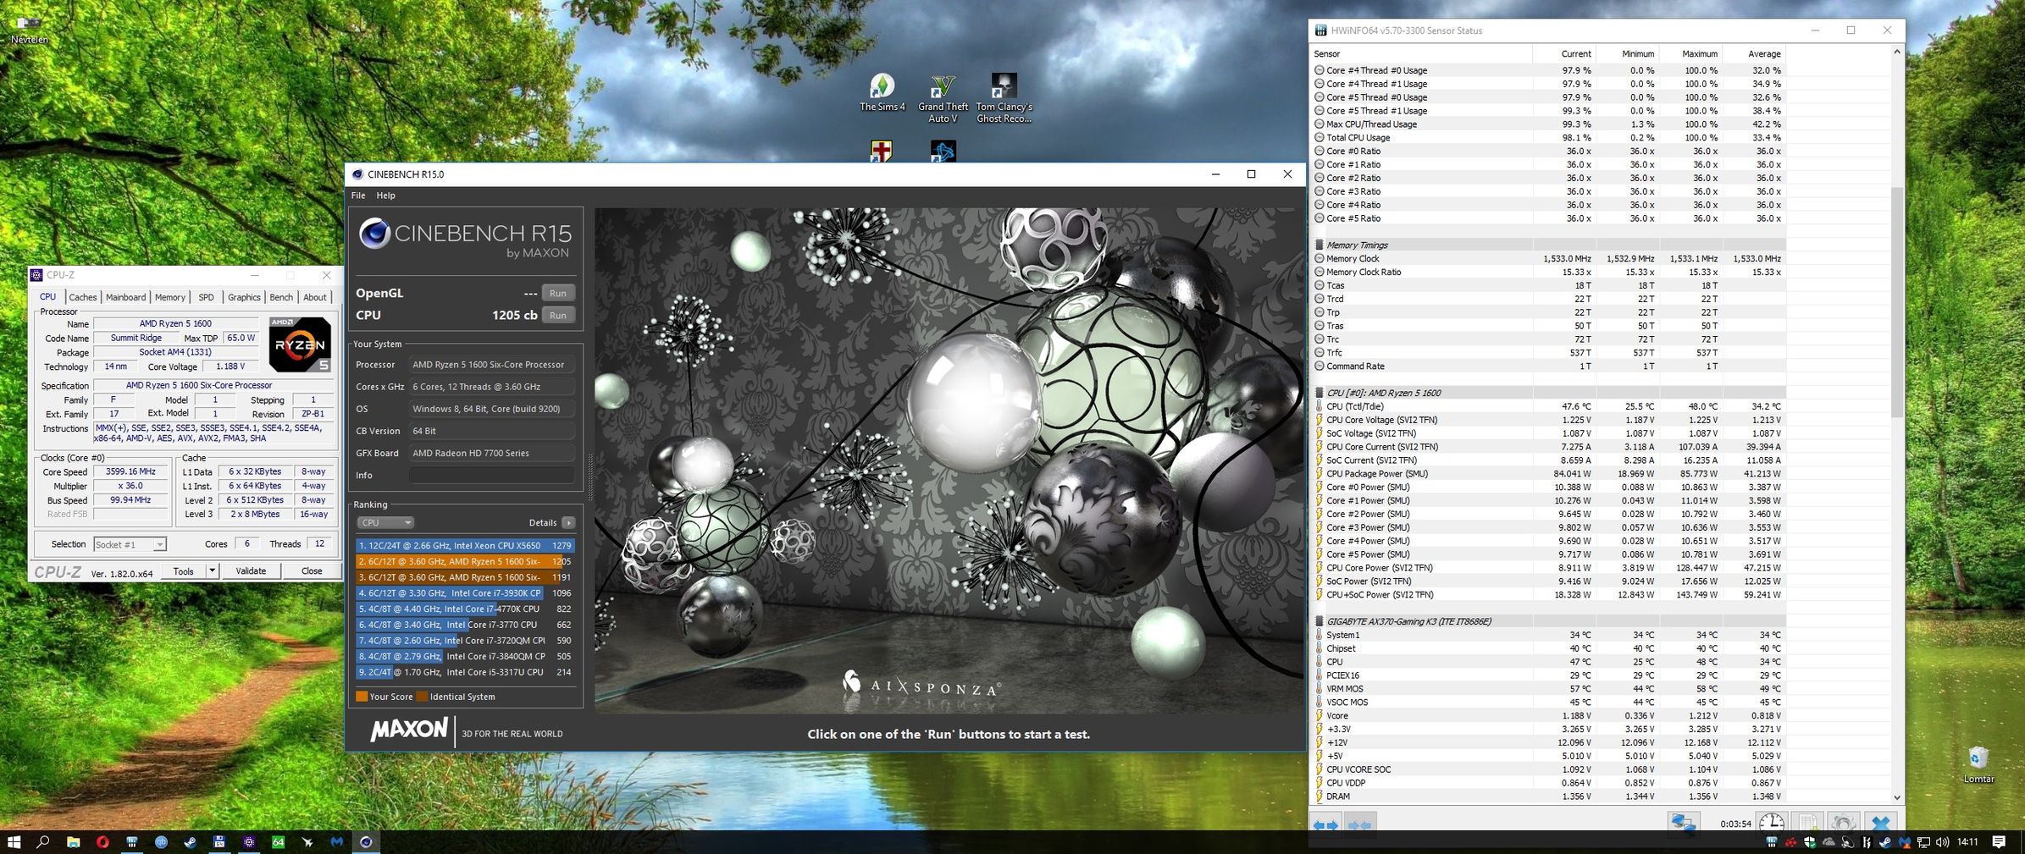Click the Close button in CPU-Z
2025x854 pixels.
click(312, 571)
